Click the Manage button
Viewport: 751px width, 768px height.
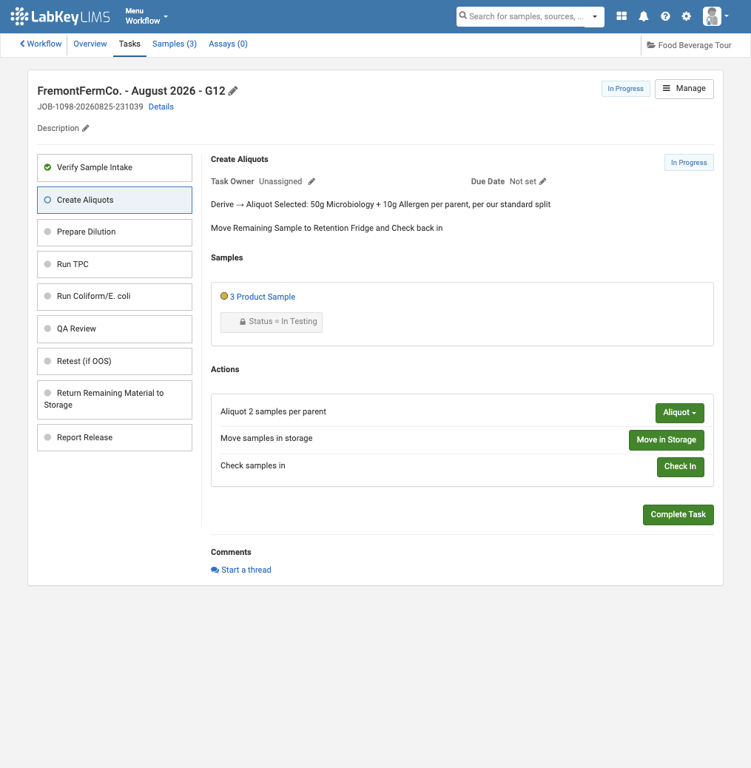tap(684, 89)
